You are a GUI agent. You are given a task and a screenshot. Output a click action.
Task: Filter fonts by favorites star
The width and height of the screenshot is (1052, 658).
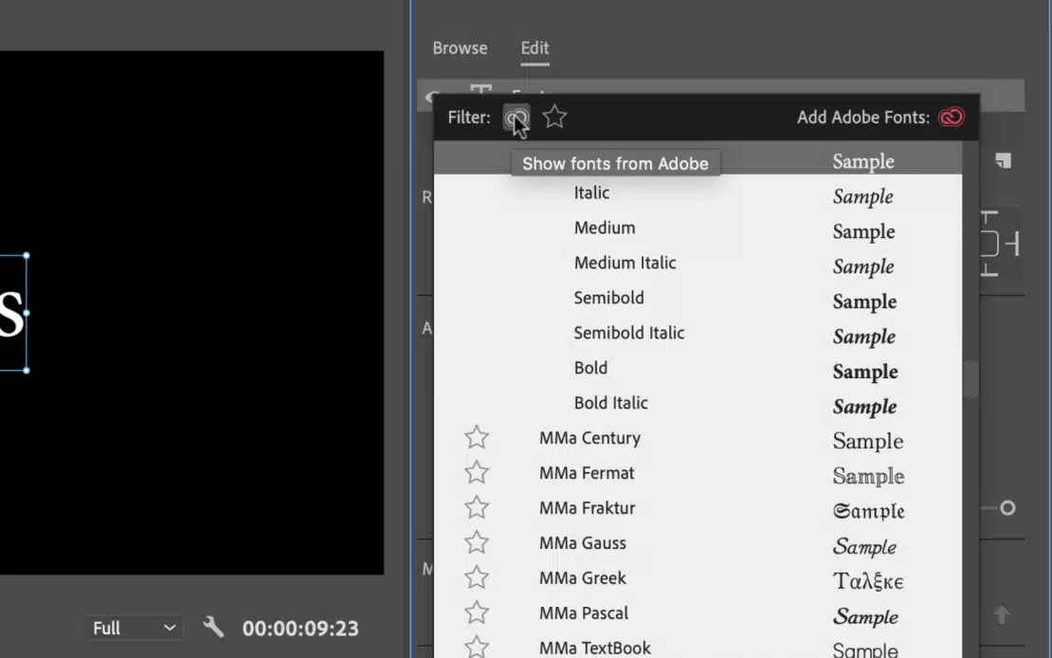pyautogui.click(x=554, y=118)
